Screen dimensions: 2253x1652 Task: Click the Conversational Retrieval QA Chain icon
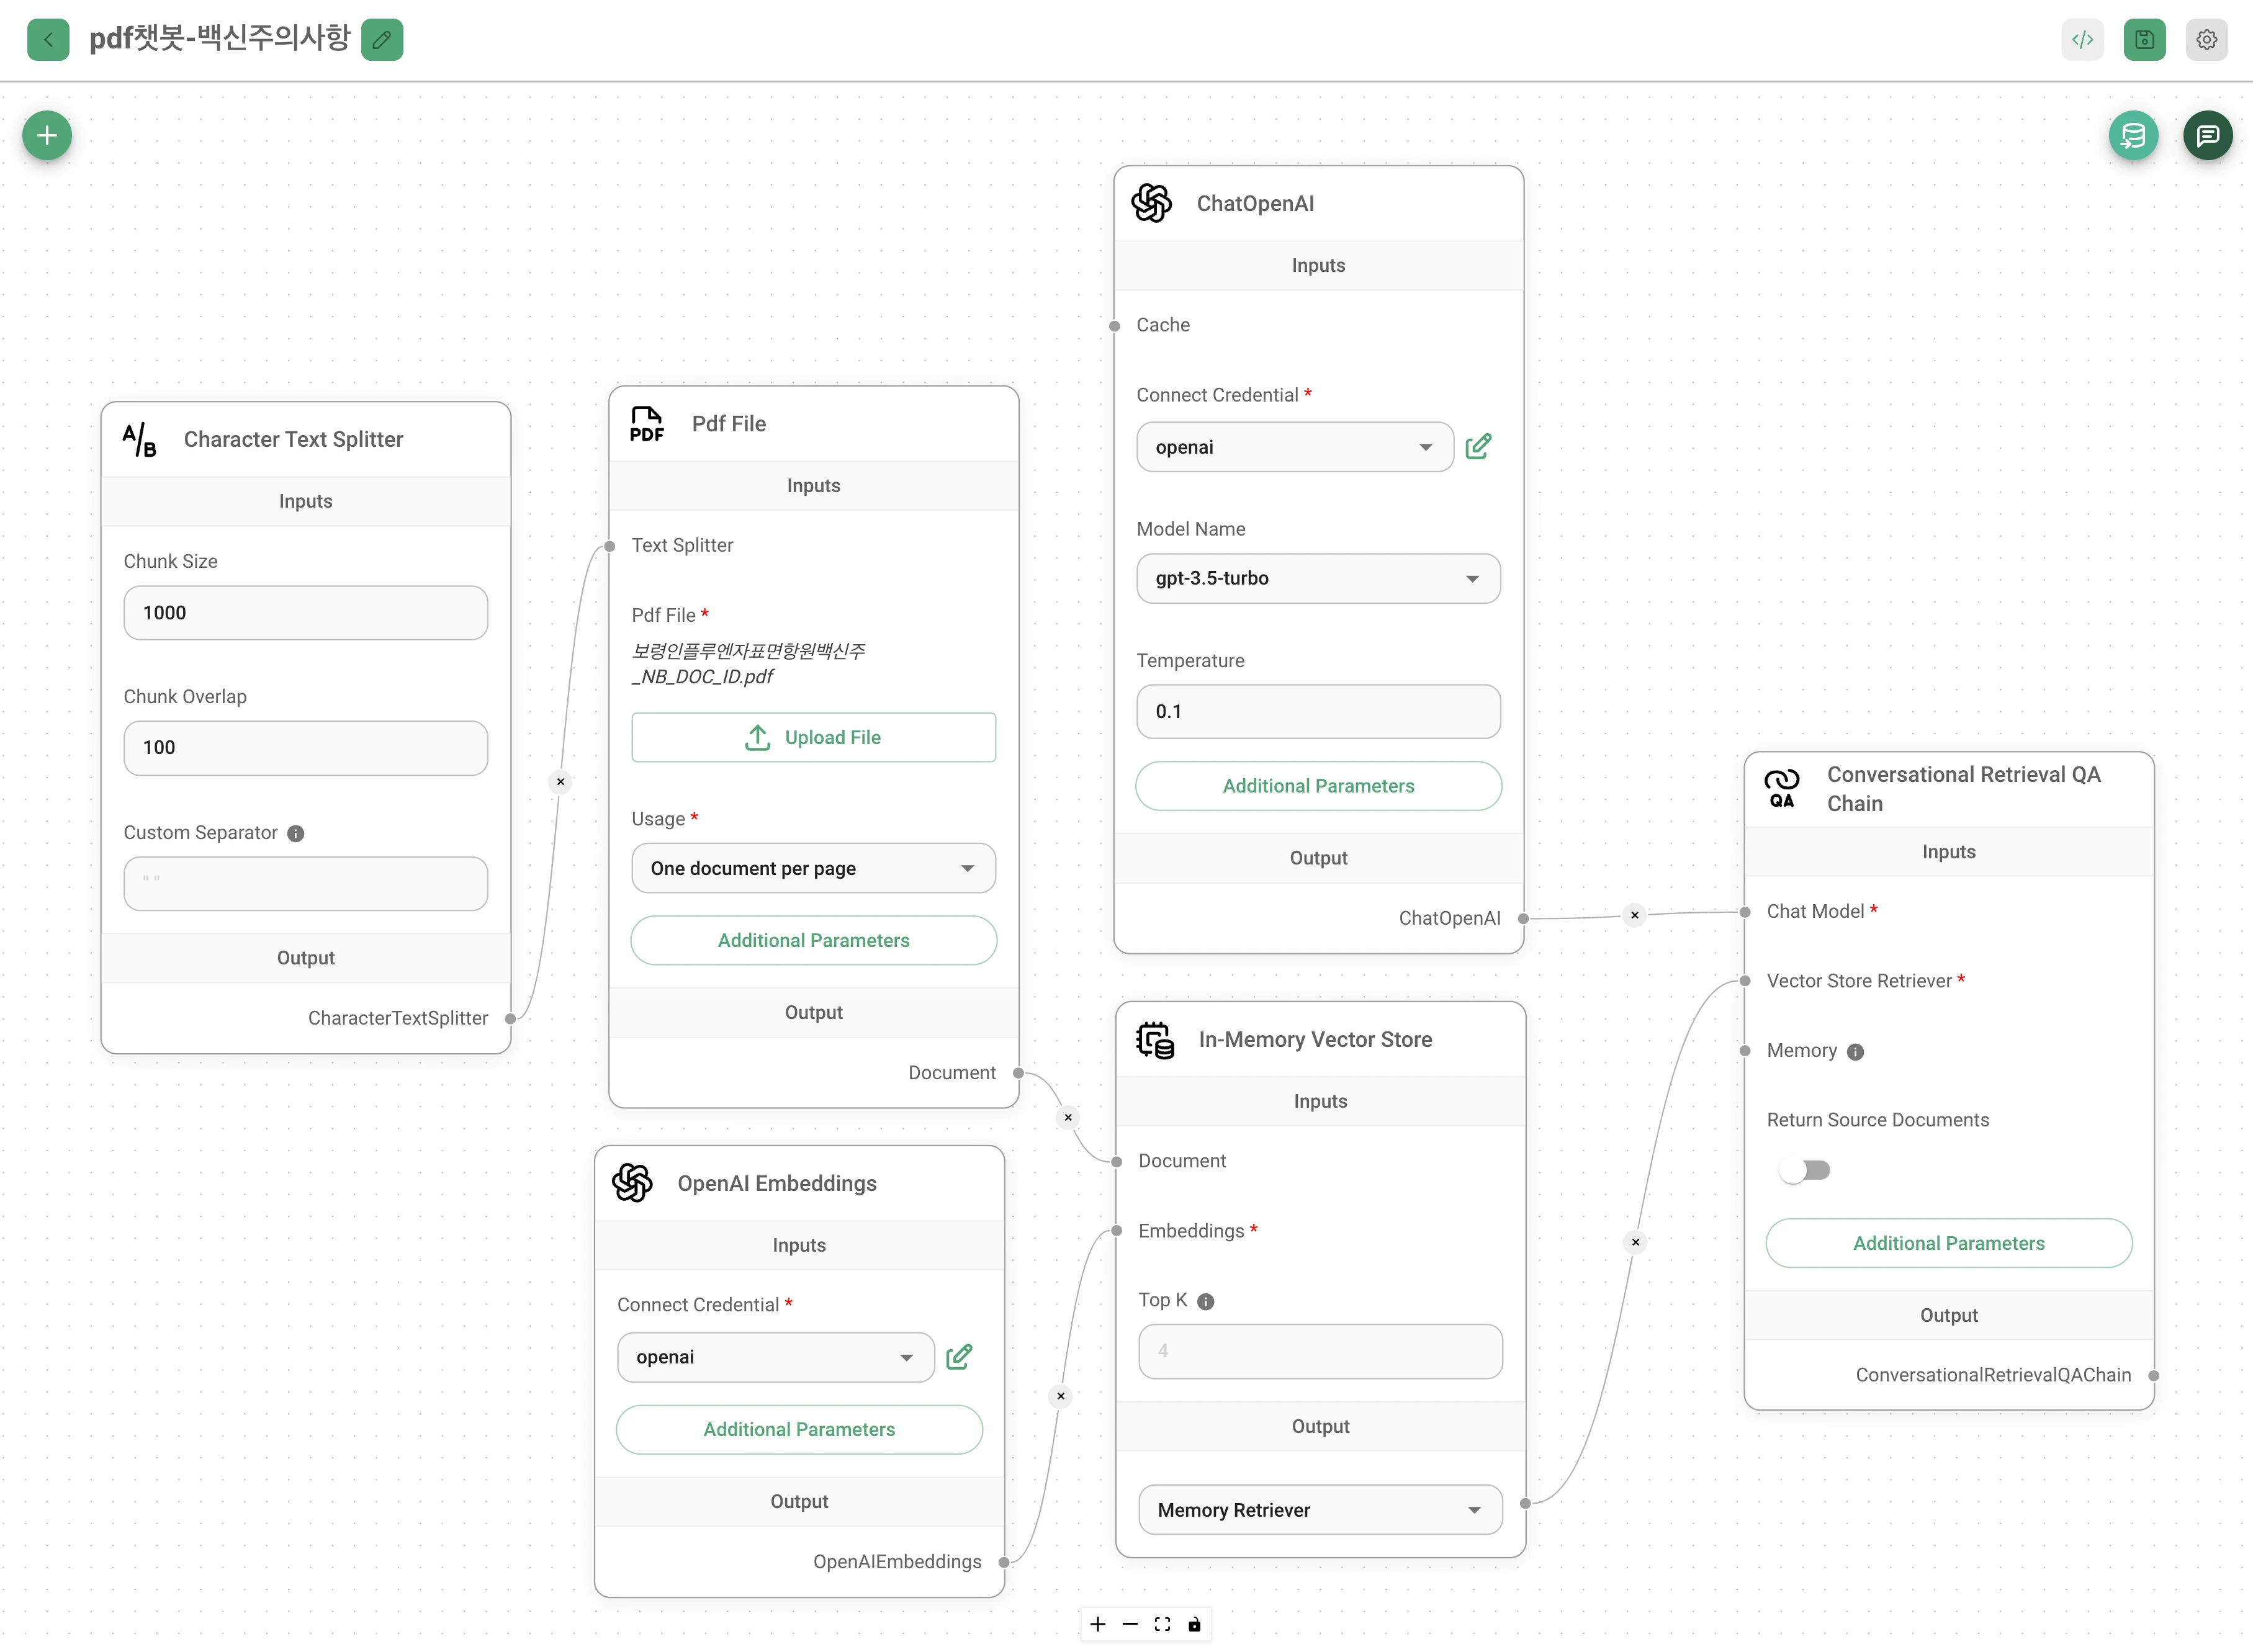click(x=1782, y=788)
